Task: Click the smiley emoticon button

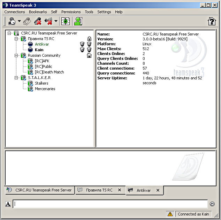Action: (x=212, y=204)
